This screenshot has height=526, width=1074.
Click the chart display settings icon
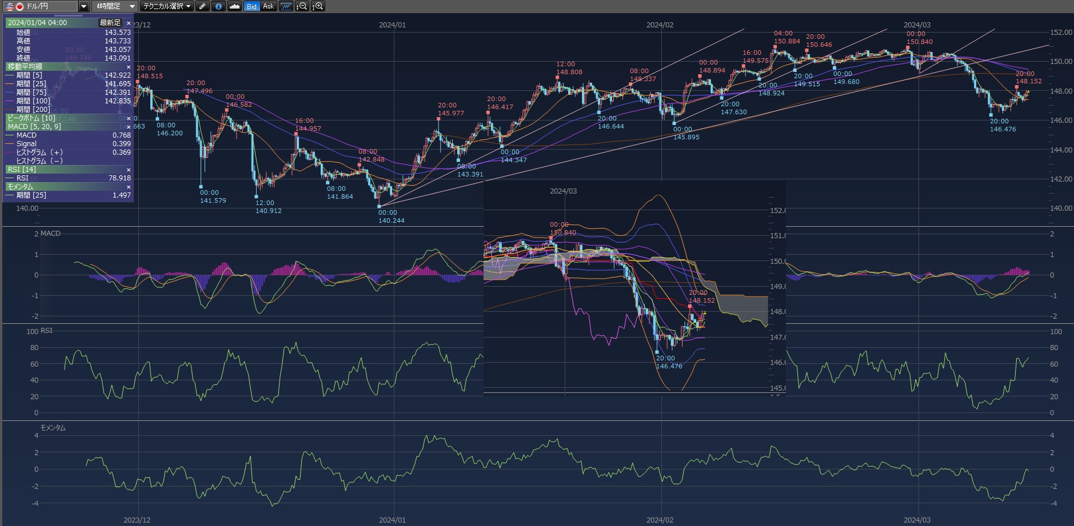point(285,6)
